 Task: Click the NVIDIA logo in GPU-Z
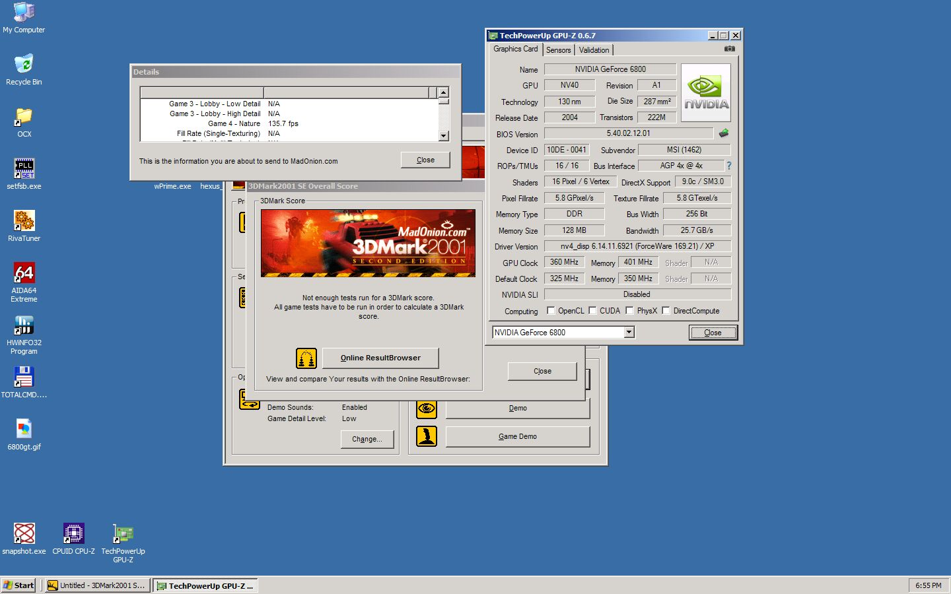pos(706,93)
